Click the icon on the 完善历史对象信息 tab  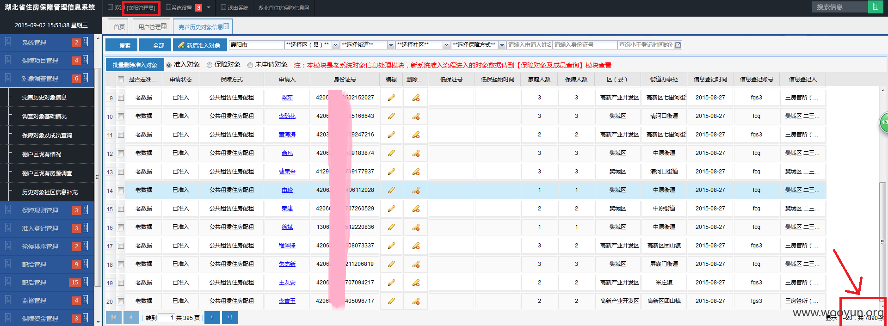(226, 26)
